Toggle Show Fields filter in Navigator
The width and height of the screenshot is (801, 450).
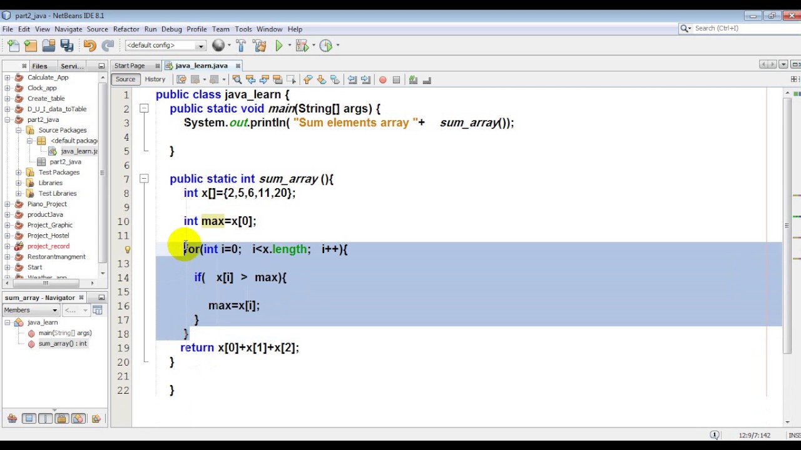coord(29,419)
